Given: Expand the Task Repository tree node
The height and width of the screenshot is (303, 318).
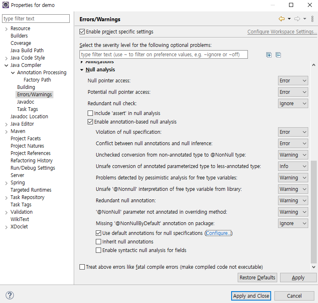Looking at the screenshot, I should pos(6,198).
